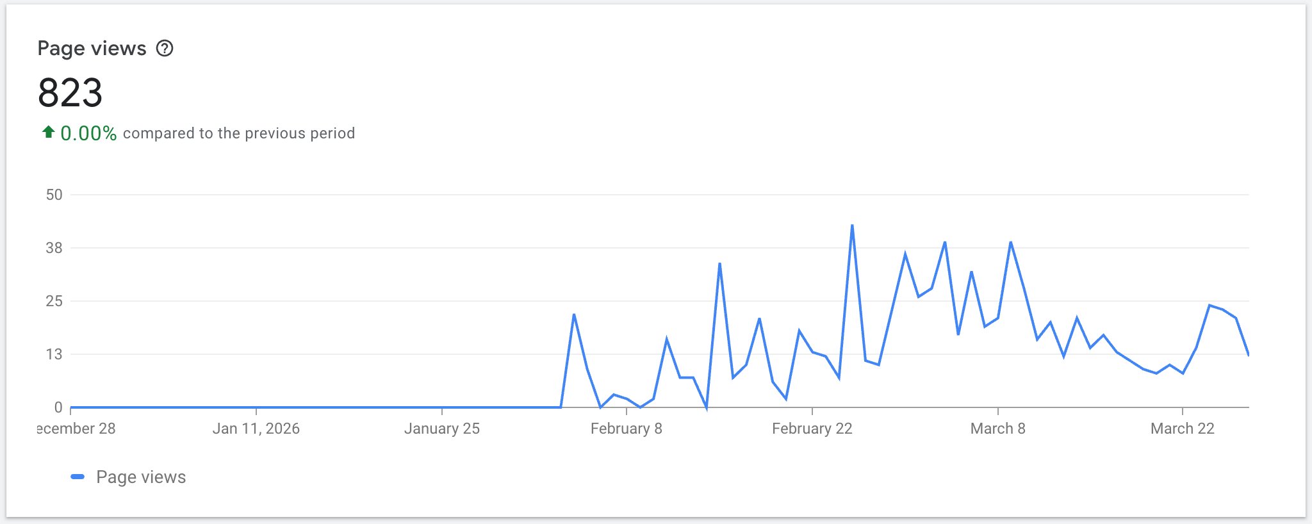The width and height of the screenshot is (1312, 524).
Task: Click the December 28 date label
Action: 77,429
